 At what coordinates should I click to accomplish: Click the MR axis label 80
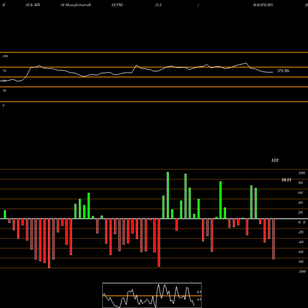coord(301,183)
